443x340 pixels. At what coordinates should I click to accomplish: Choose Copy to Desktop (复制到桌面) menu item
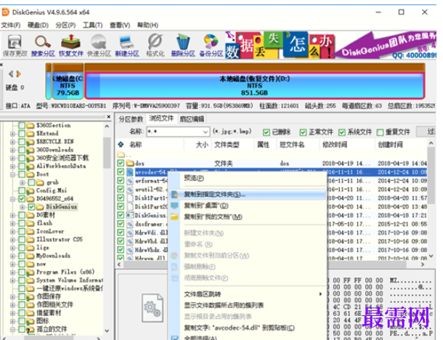tap(248, 206)
